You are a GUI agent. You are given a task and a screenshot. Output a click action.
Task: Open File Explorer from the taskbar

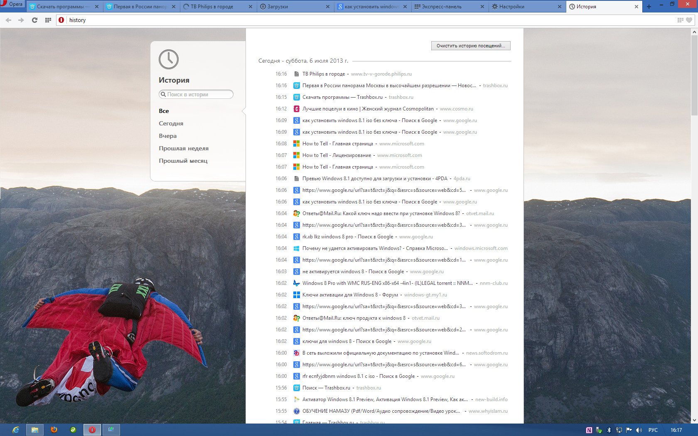pyautogui.click(x=35, y=430)
